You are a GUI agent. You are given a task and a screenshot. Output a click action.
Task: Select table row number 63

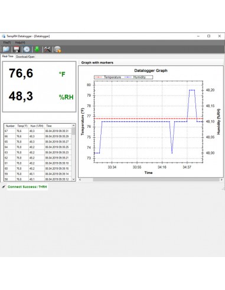tap(38, 152)
